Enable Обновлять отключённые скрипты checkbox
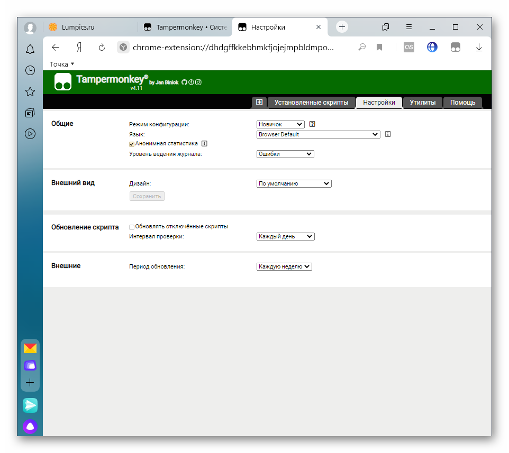 pos(132,227)
